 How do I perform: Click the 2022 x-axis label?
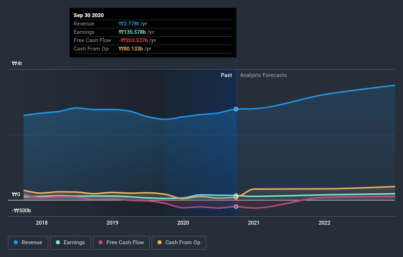pos(324,223)
